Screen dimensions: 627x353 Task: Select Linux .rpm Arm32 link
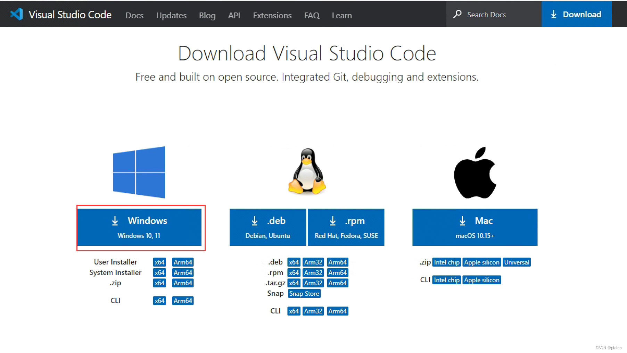coord(313,272)
